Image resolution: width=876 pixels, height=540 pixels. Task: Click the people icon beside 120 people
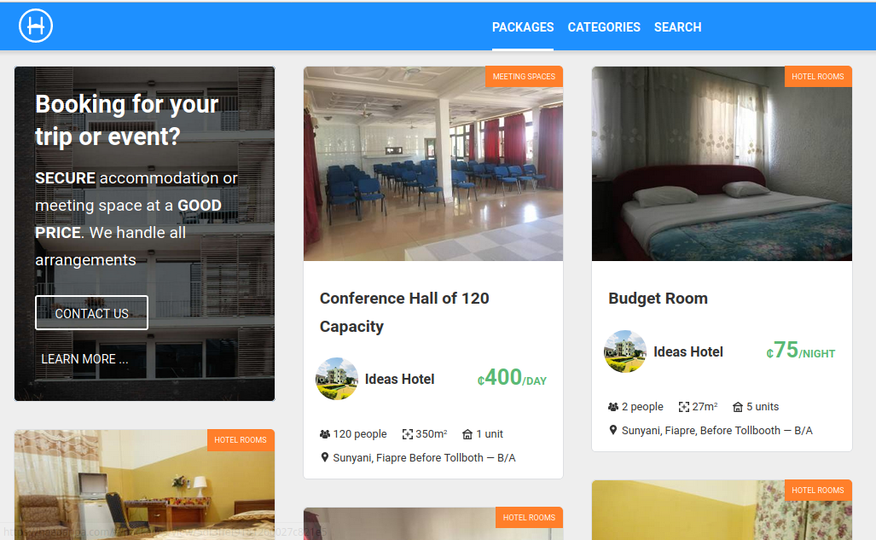click(x=324, y=434)
